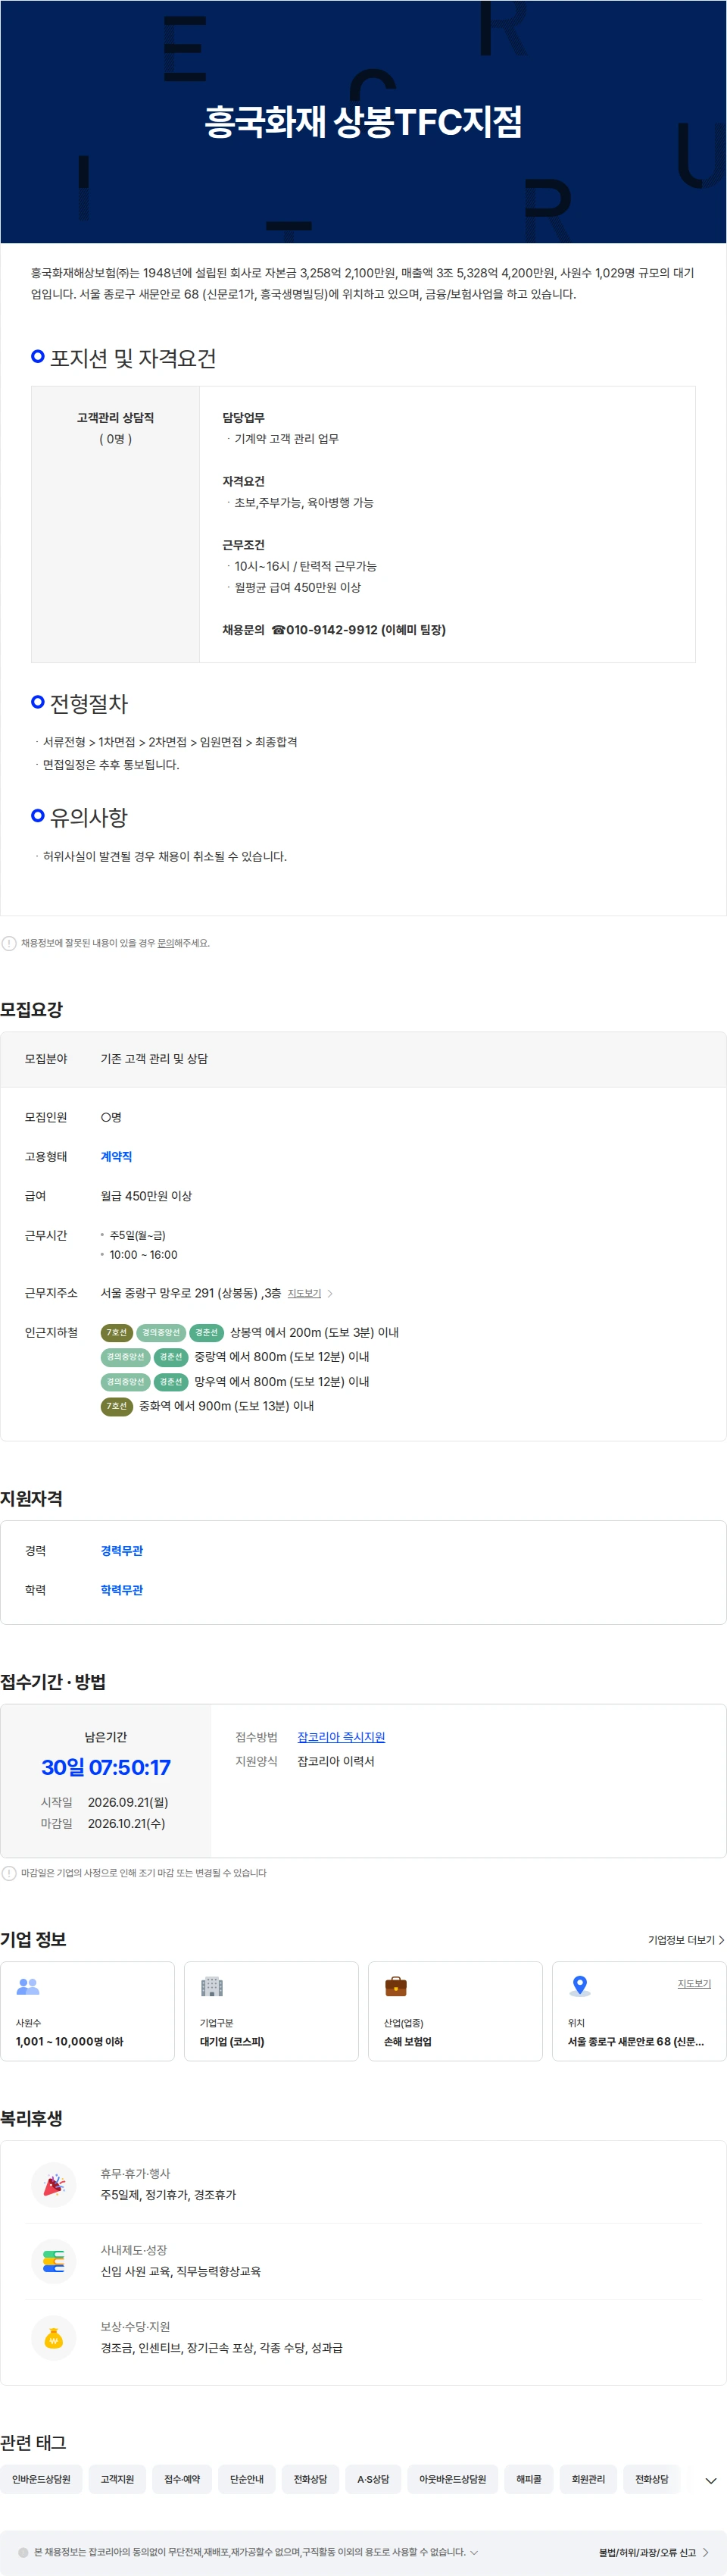The height and width of the screenshot is (2576, 727).
Task: Click the 경춘선 badge next to 상봉역
Action: pos(207,1332)
